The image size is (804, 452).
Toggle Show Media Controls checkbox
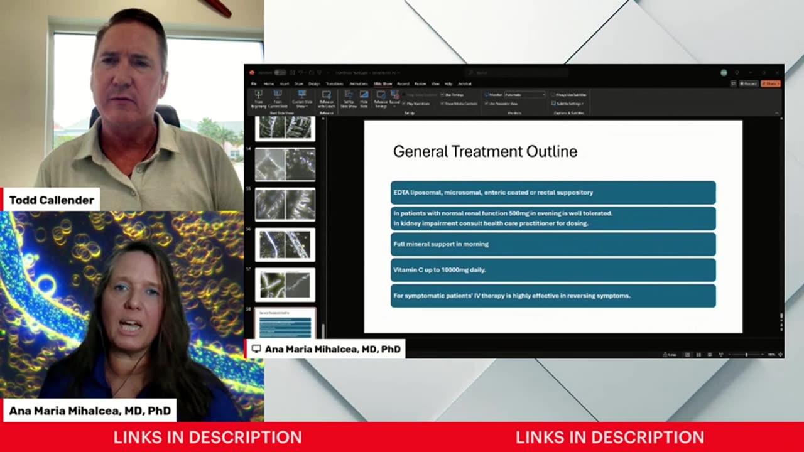(459, 104)
